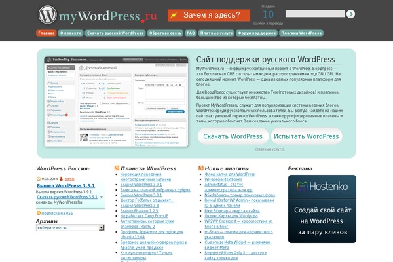This screenshot has width=393, height=262.
Task: Click the search submit arrow button
Action: [350, 14]
